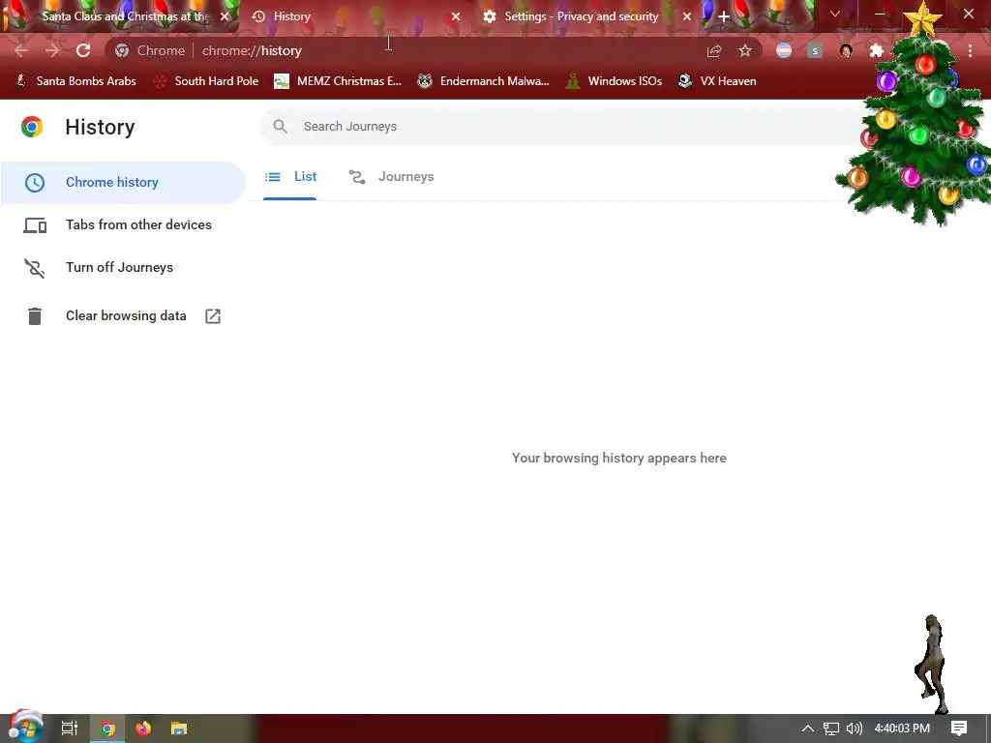991x743 pixels.
Task: Open the Chrome three-dot menu
Action: [970, 50]
